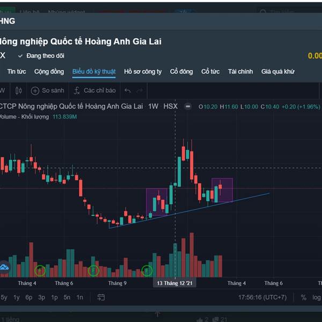
Task: Toggle Đang theo dõi follow status
Action: [x=41, y=56]
